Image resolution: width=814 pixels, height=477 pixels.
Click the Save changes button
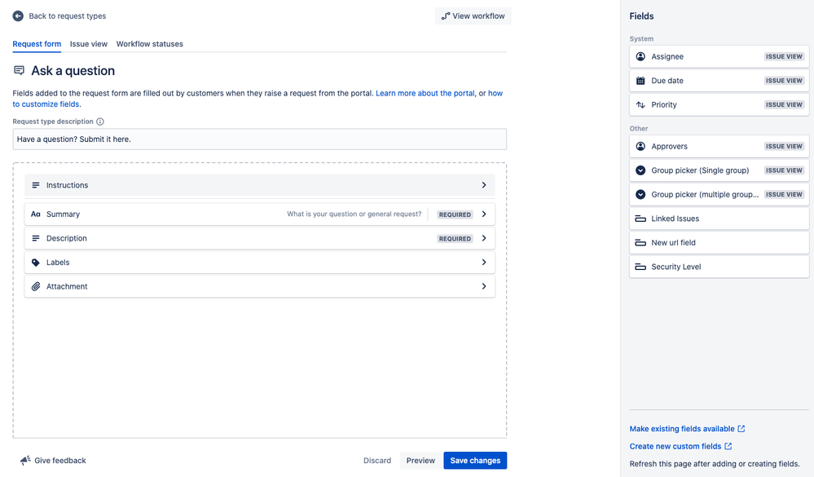coord(475,461)
